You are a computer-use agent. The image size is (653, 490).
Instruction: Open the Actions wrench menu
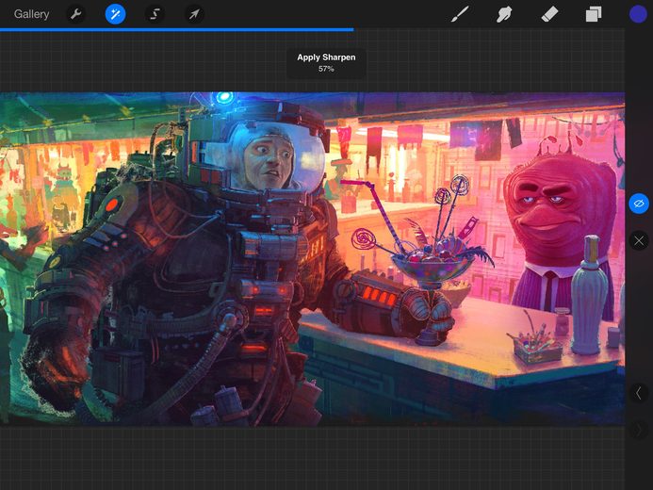(x=75, y=14)
